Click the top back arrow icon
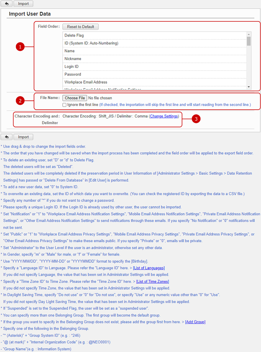This screenshot has height=352, width=261. pos(7,4)
